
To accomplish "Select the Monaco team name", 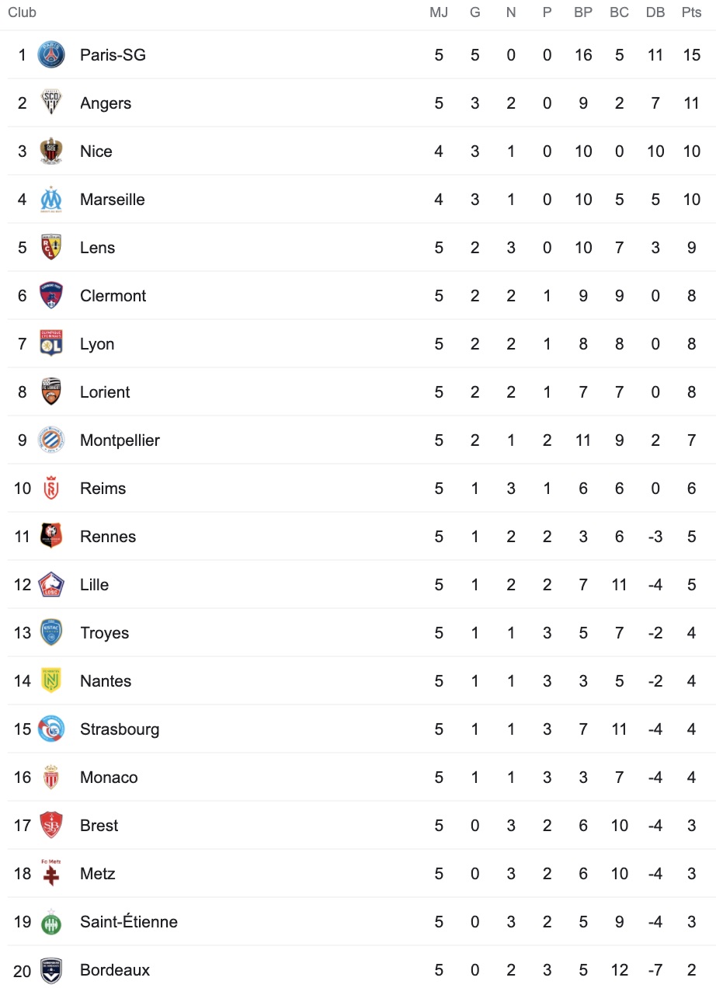I will coord(109,778).
